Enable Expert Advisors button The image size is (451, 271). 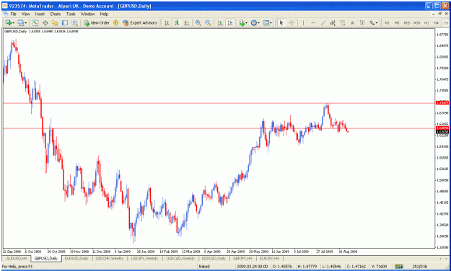click(140, 22)
